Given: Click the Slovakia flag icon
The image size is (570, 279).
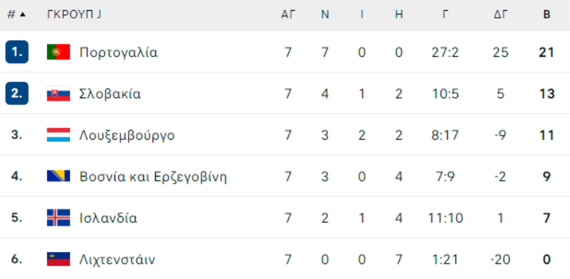Looking at the screenshot, I should tap(58, 94).
